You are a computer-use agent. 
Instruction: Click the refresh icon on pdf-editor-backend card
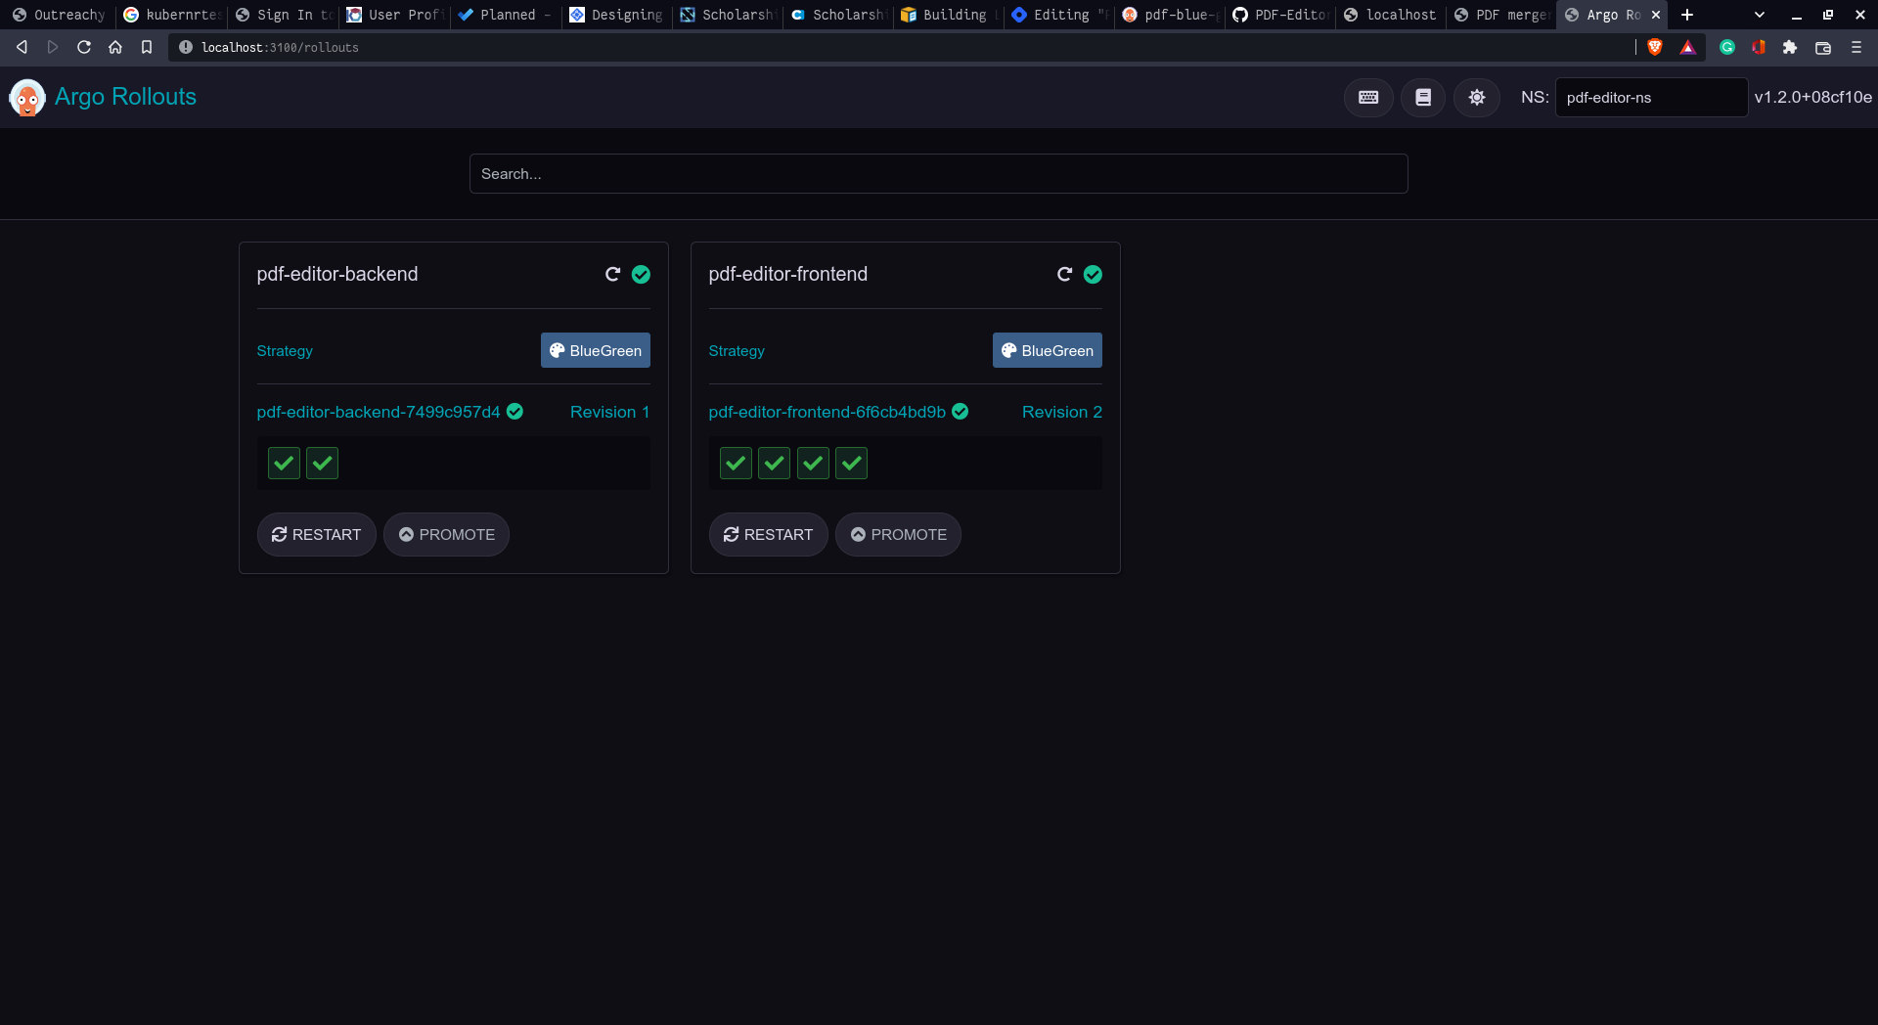tap(613, 275)
